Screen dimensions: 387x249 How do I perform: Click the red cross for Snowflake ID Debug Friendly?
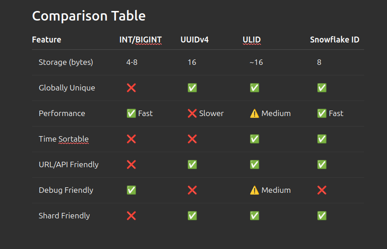pos(322,190)
